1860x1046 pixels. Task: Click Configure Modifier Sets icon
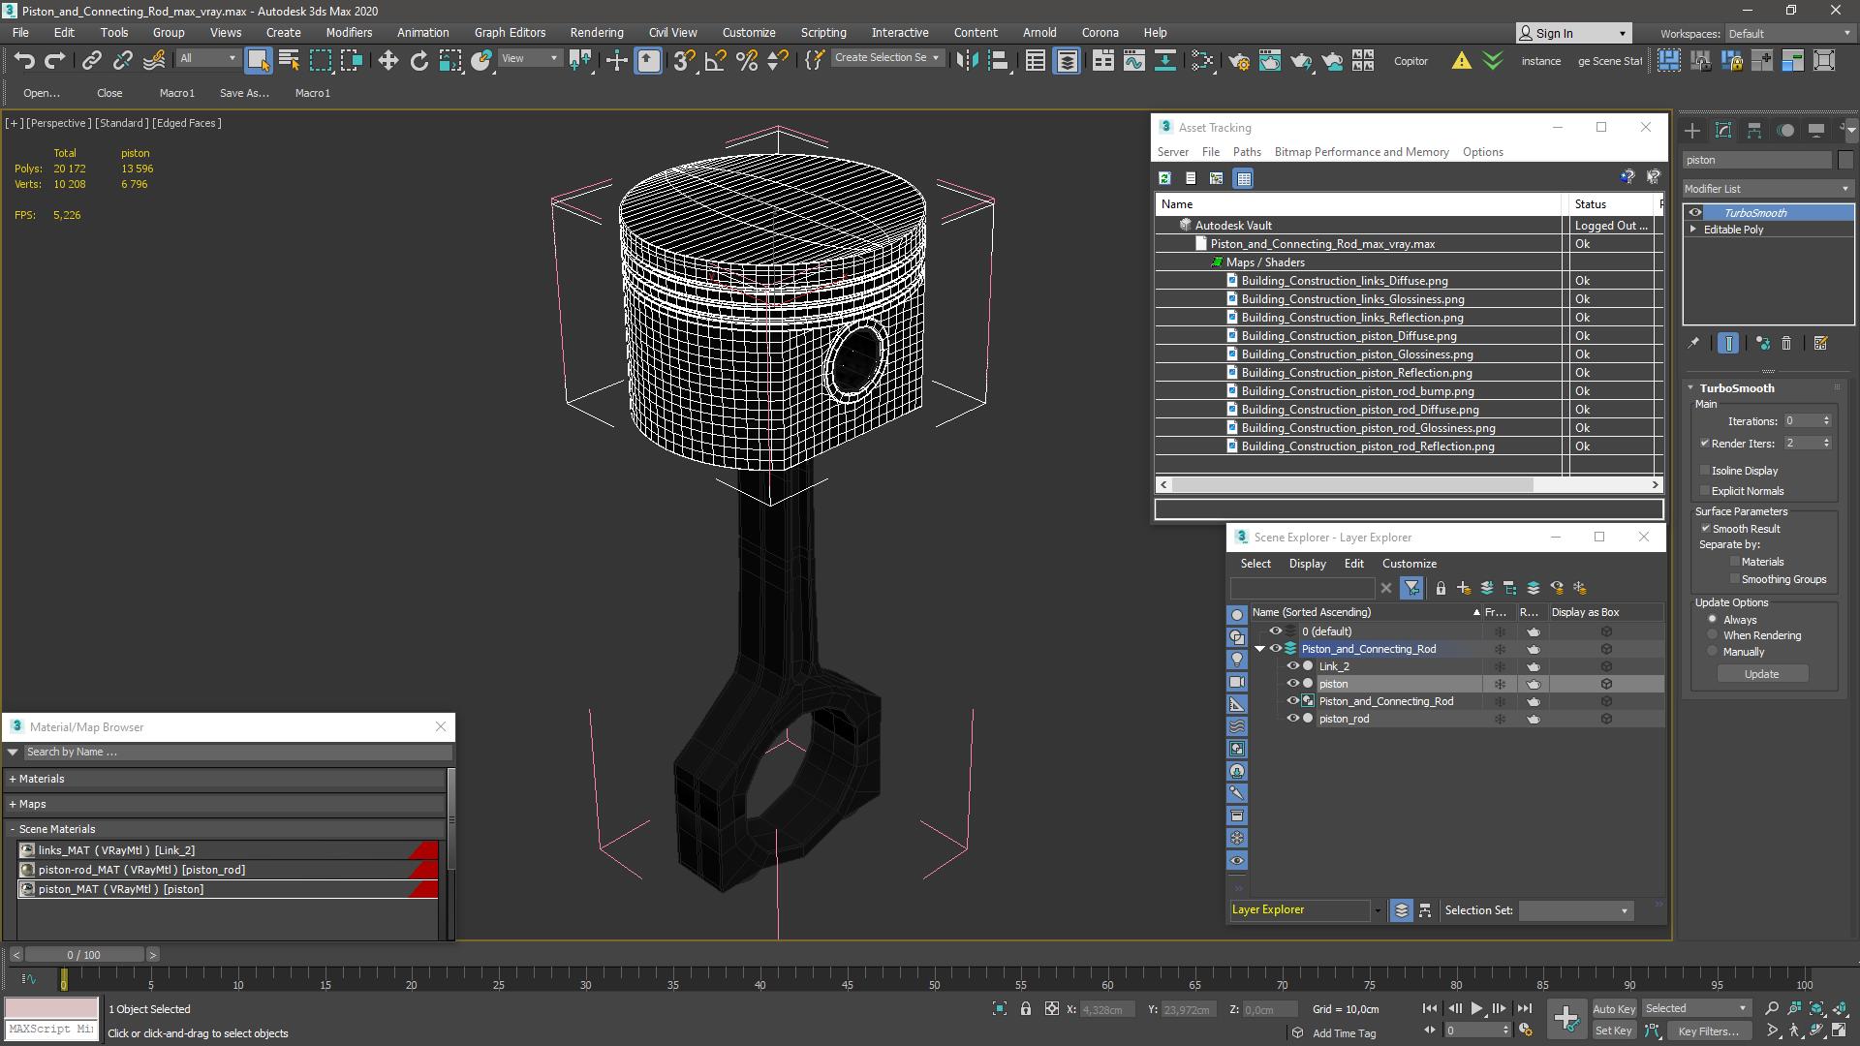point(1820,343)
